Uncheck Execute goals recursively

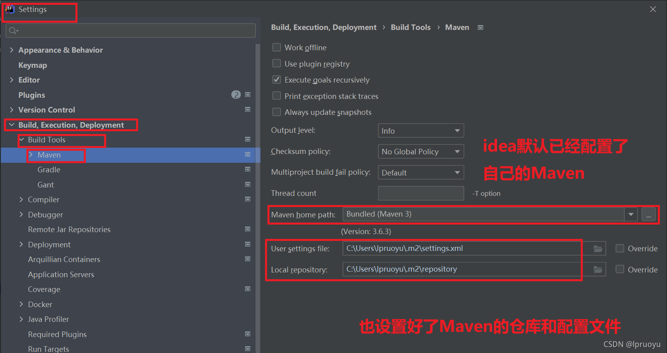coord(277,80)
